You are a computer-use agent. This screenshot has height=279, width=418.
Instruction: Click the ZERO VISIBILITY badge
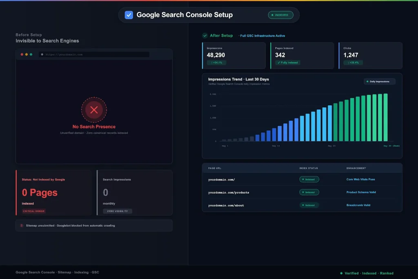point(117,211)
